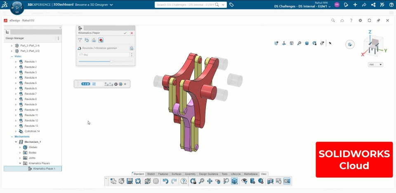Image resolution: width=396 pixels, height=193 pixels.
Task: Switch to the Features tab
Action: [x=163, y=174]
